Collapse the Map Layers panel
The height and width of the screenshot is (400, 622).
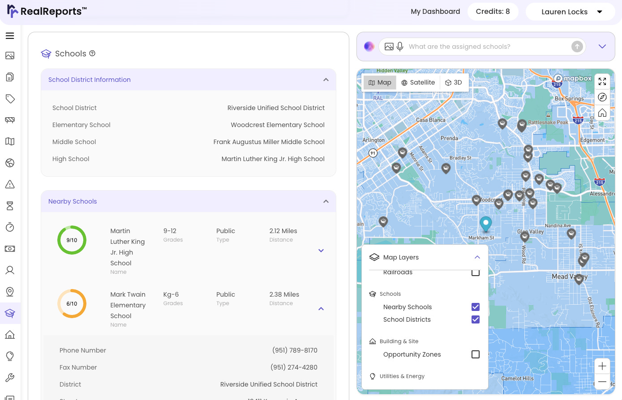point(477,257)
